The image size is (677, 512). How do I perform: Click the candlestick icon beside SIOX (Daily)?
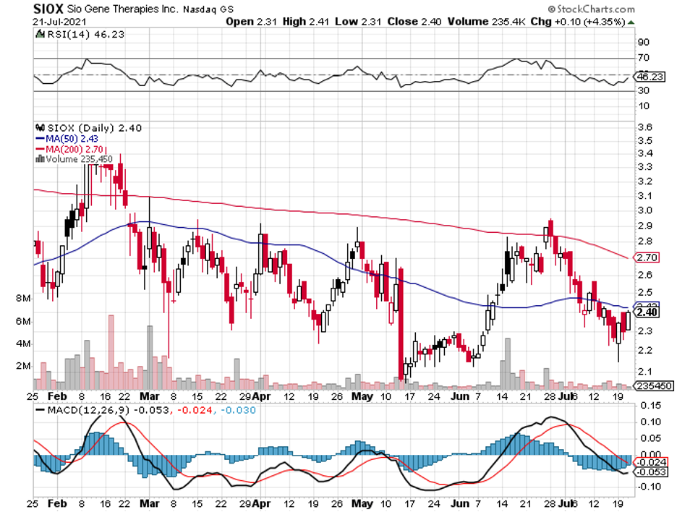pyautogui.click(x=41, y=128)
